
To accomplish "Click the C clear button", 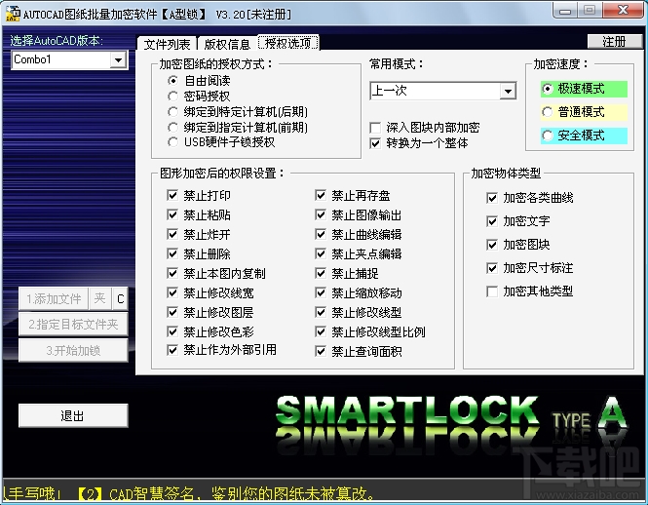I will click(120, 298).
